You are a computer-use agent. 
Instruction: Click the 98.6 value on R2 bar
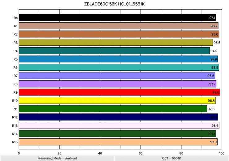(x=215, y=34)
